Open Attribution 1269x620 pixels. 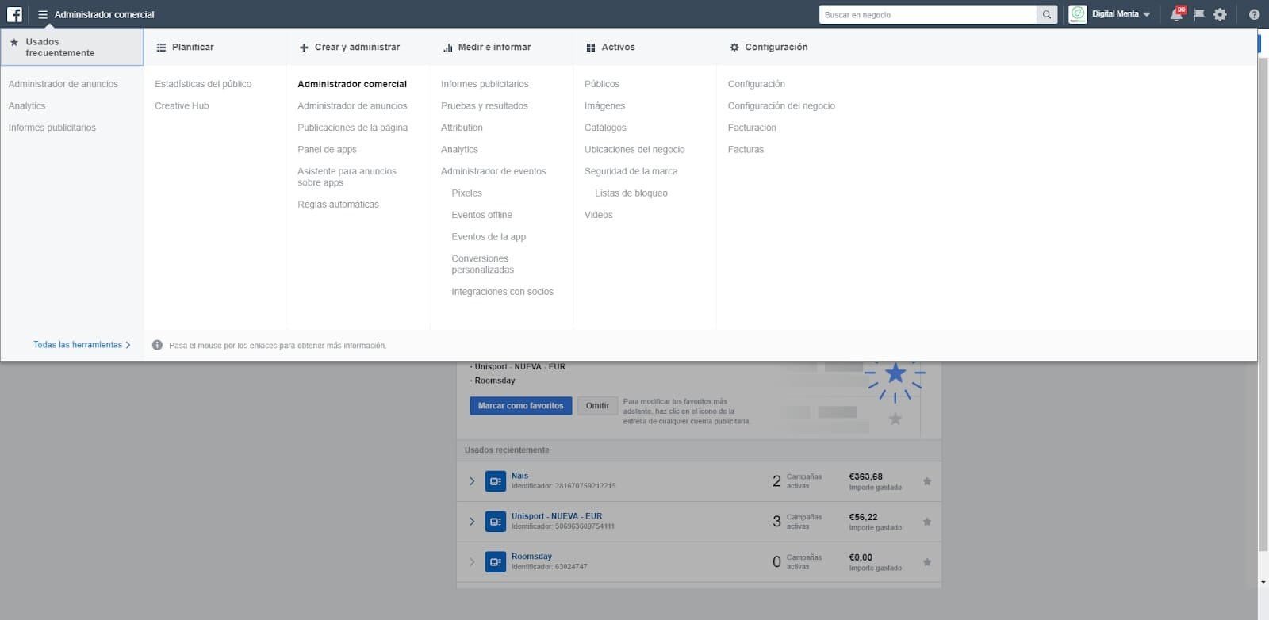click(462, 128)
